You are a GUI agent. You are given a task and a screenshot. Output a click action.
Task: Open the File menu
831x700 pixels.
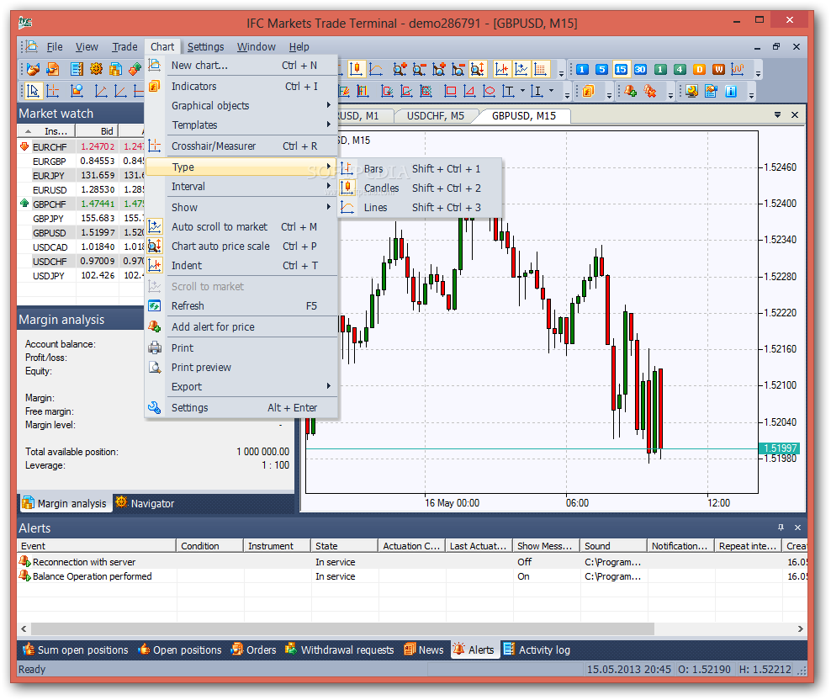pyautogui.click(x=55, y=46)
